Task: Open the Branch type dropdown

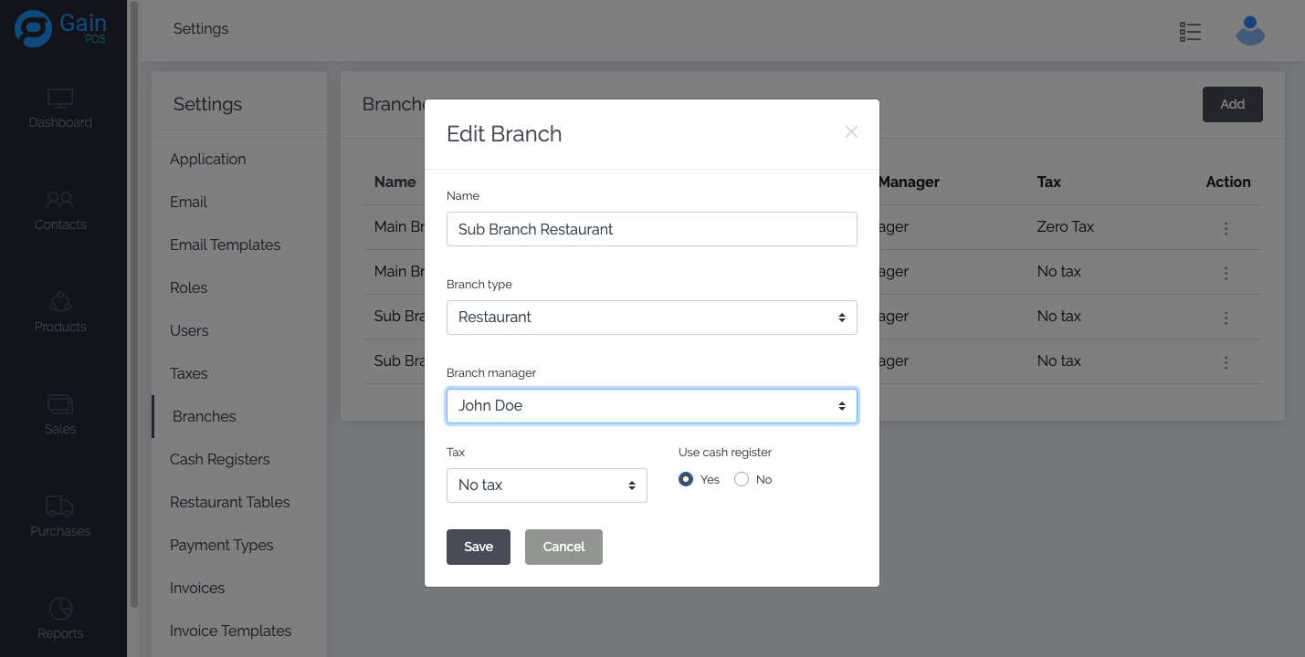Action: pos(651,318)
